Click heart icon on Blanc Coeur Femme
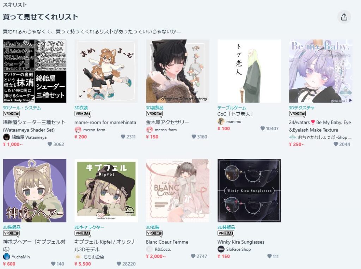 coord(193,256)
